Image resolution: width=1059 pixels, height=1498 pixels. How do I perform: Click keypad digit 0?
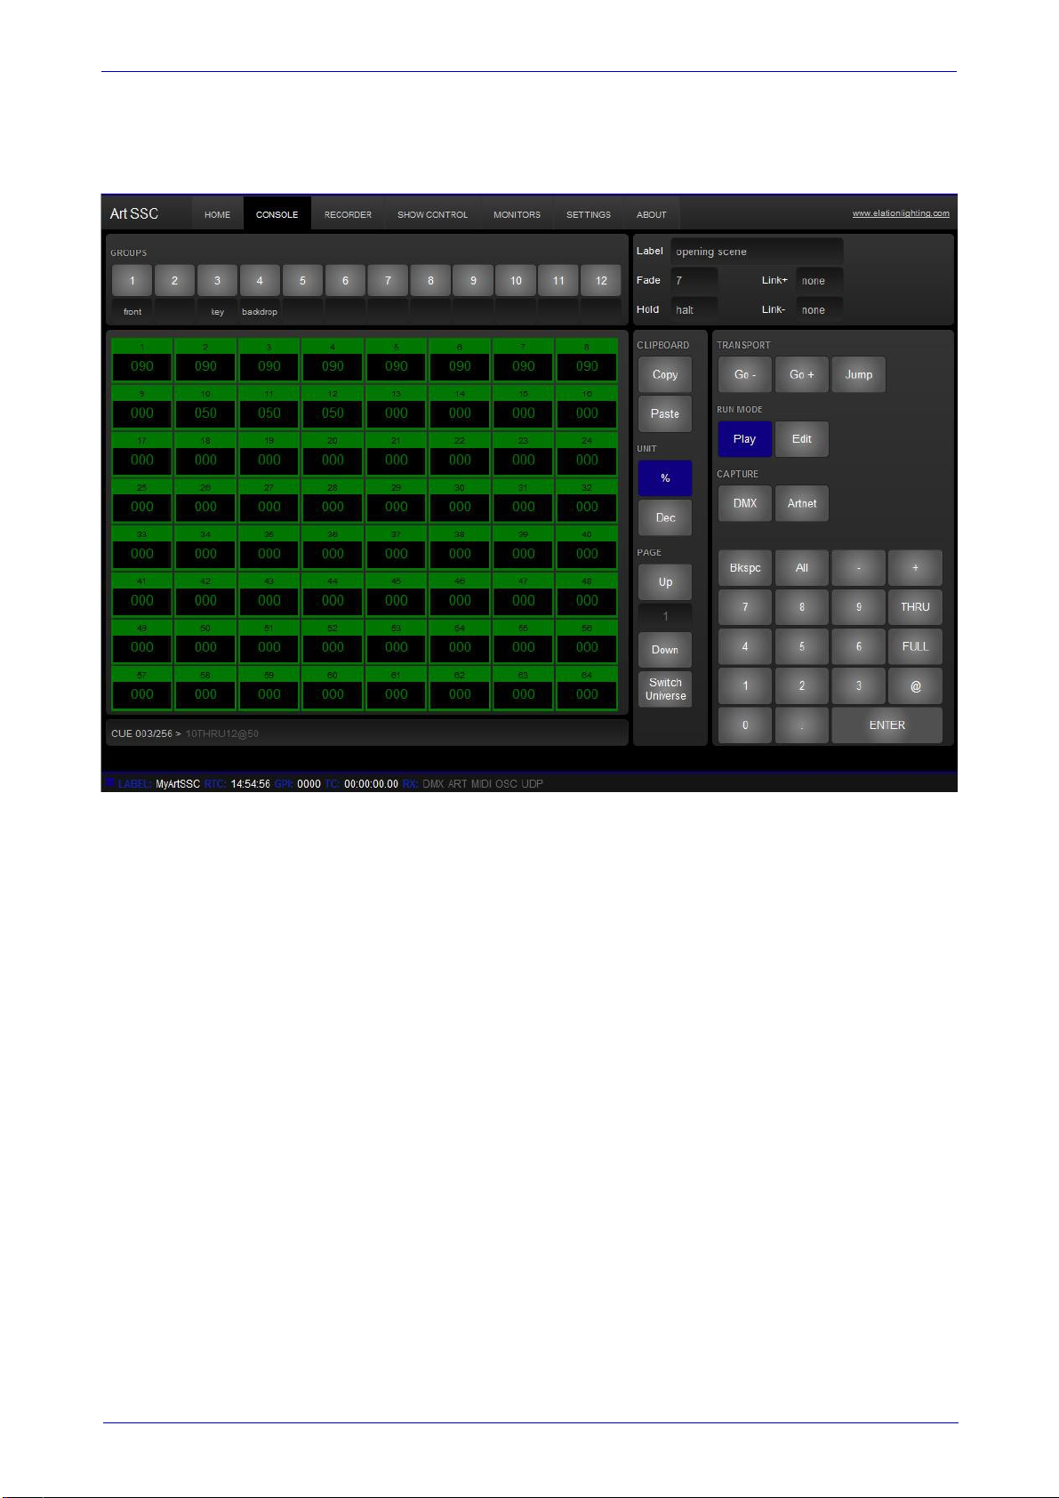(x=745, y=725)
